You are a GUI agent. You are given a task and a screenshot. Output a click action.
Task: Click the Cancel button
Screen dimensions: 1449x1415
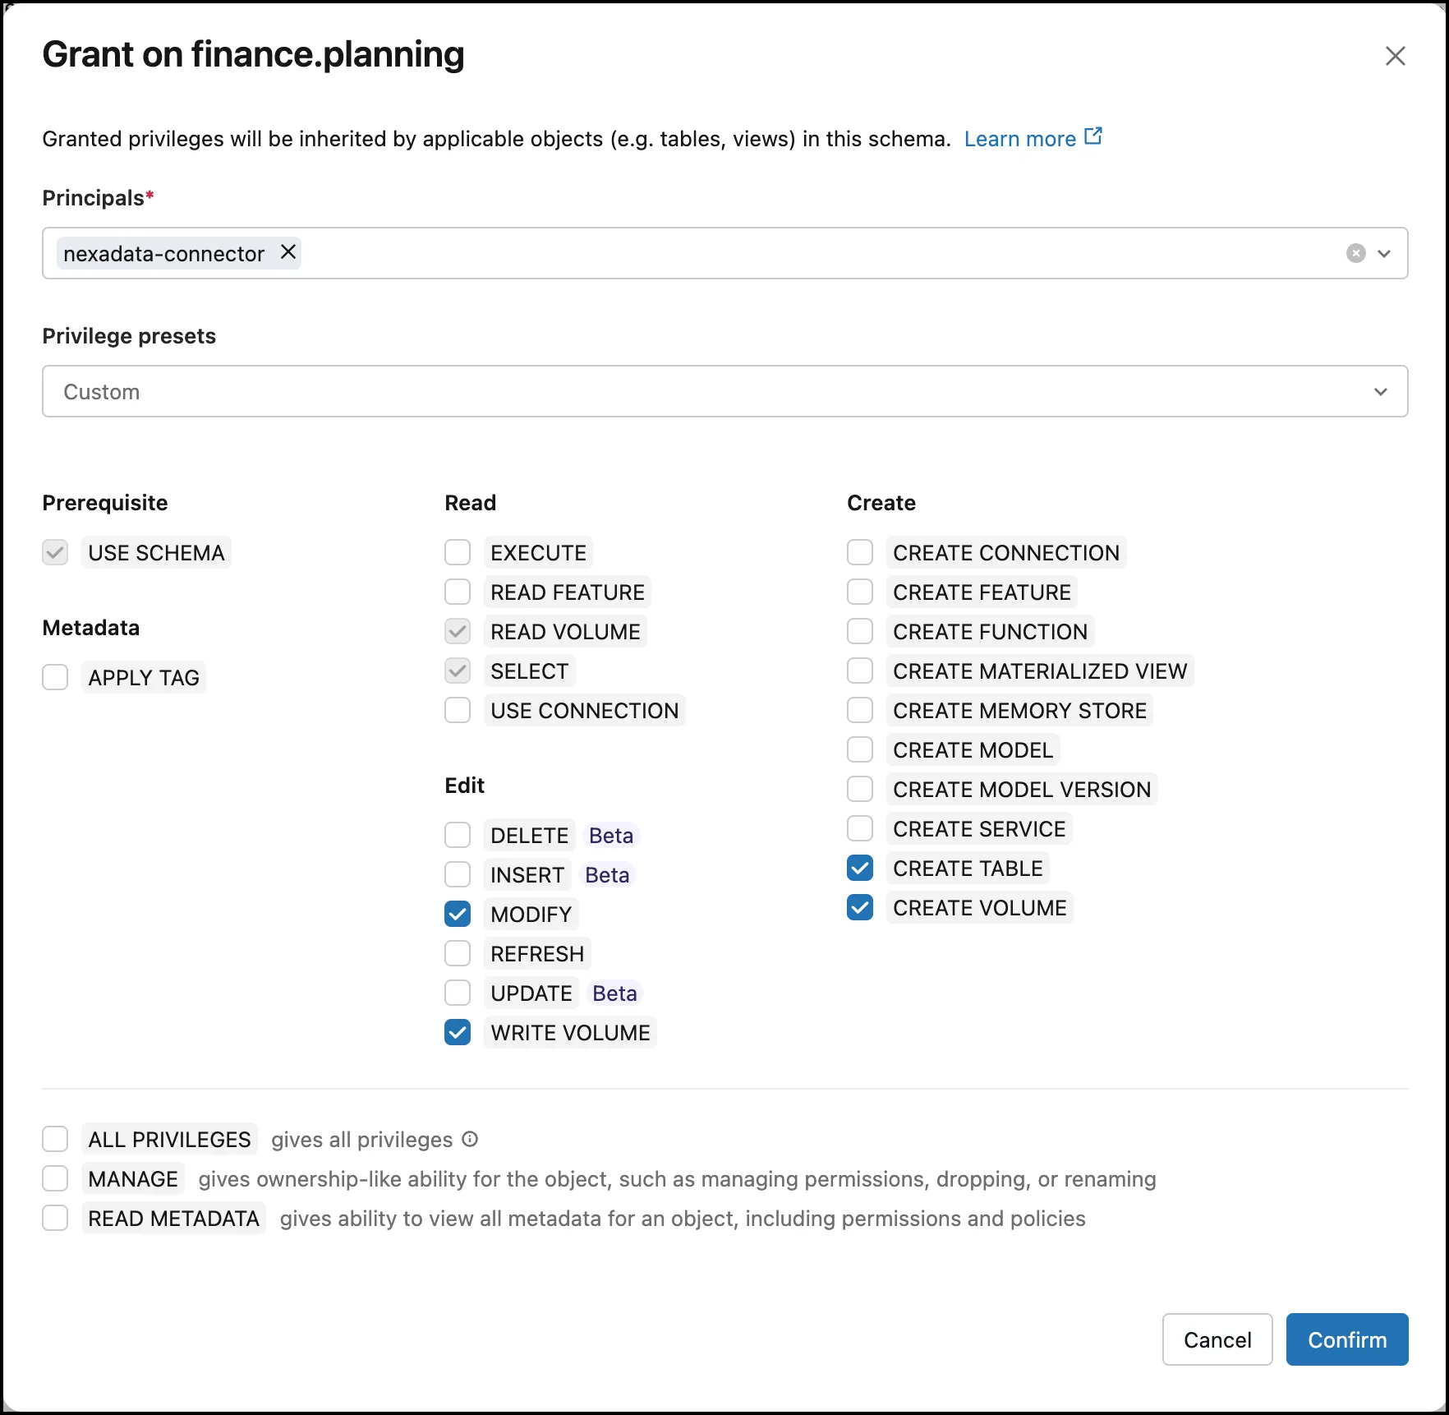pyautogui.click(x=1217, y=1339)
